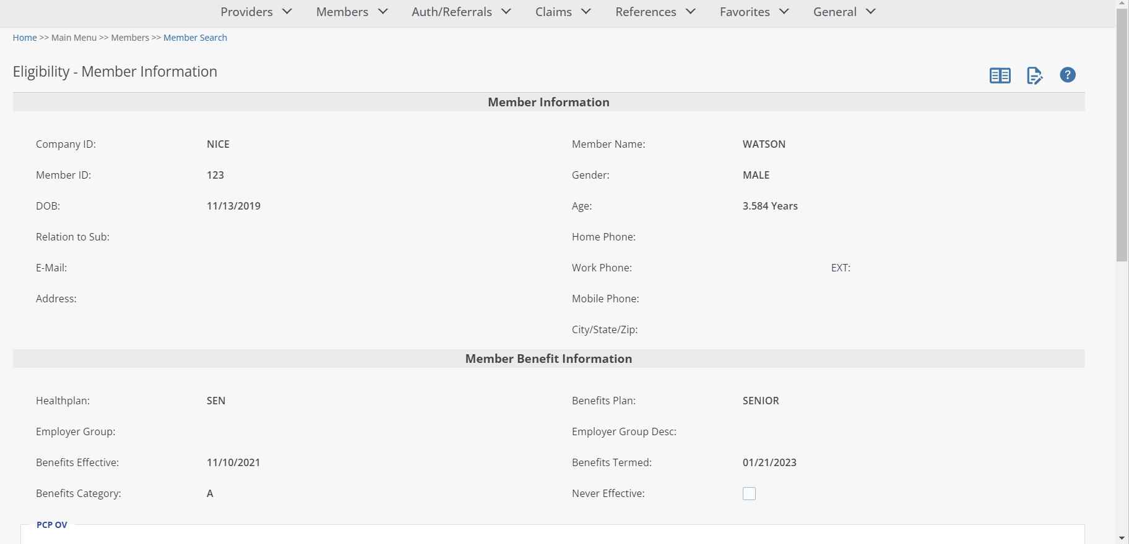
Task: Click the Main Menu breadcrumb item
Action: [x=74, y=38]
